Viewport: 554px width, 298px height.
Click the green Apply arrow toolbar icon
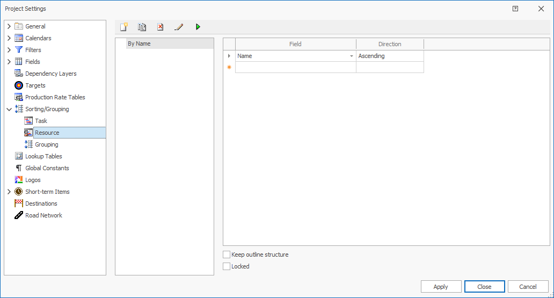pyautogui.click(x=198, y=27)
